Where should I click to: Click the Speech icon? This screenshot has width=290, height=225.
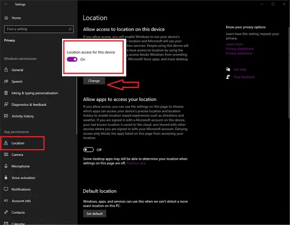pos(6,81)
